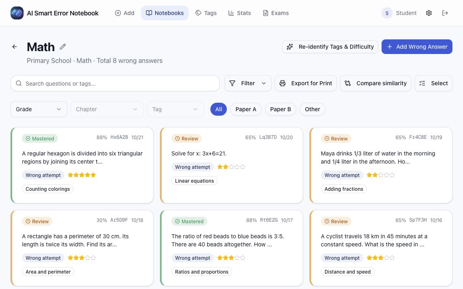This screenshot has height=289, width=463.
Task: Open the Add page
Action: [x=125, y=13]
